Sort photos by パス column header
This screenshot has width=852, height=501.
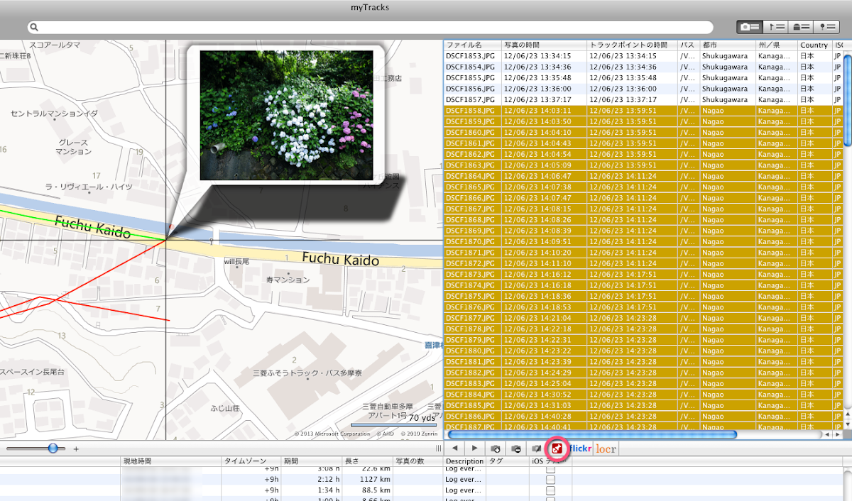[688, 45]
